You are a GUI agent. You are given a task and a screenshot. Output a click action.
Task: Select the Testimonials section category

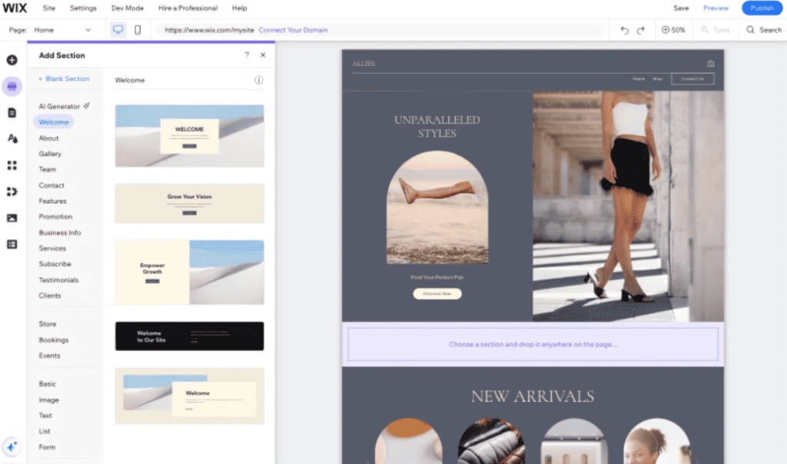coord(58,280)
